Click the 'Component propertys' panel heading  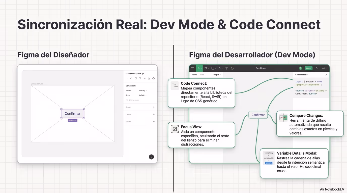pos(135,73)
